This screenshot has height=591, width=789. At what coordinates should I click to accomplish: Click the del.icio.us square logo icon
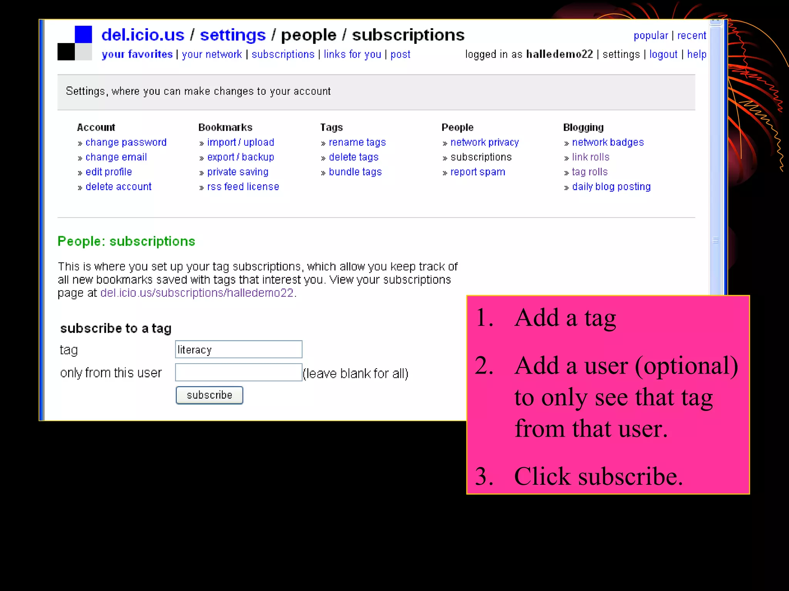[x=75, y=43]
